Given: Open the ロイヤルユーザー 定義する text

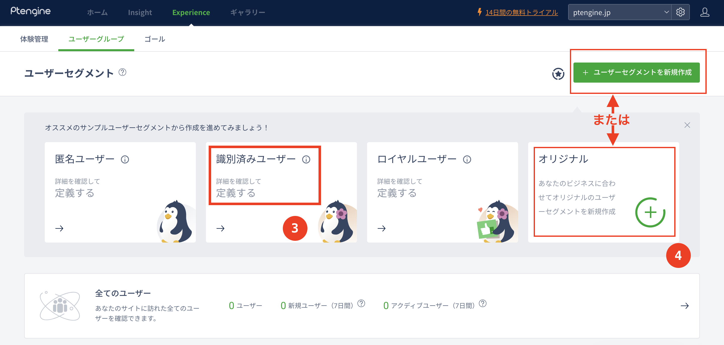Looking at the screenshot, I should point(397,193).
